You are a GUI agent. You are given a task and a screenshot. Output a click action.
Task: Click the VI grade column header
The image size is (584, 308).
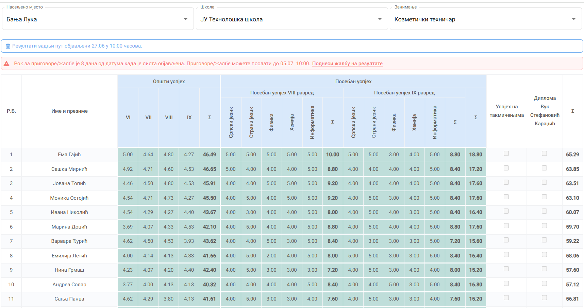pyautogui.click(x=128, y=117)
